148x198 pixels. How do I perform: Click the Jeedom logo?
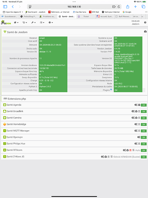[6, 22]
